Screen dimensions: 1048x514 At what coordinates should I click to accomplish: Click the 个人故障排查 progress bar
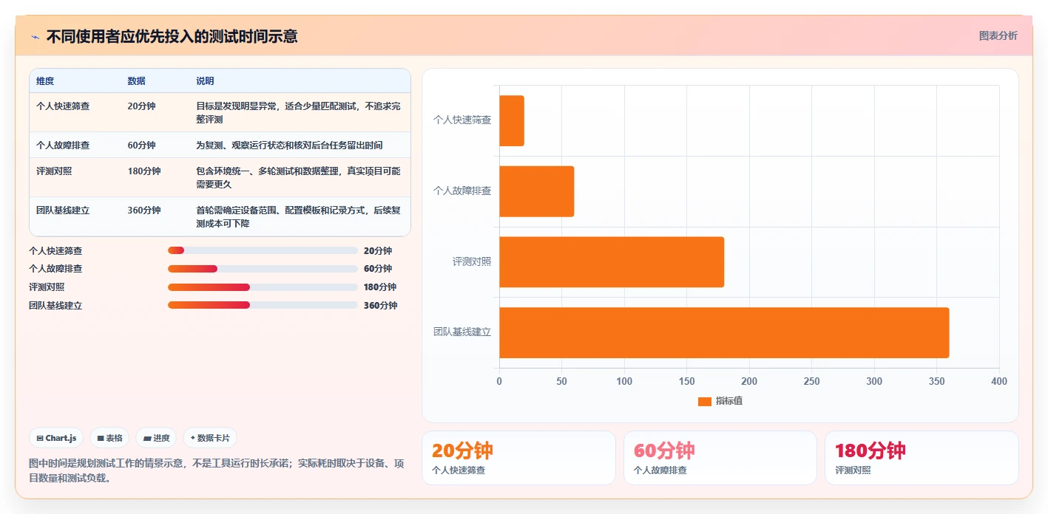click(263, 269)
